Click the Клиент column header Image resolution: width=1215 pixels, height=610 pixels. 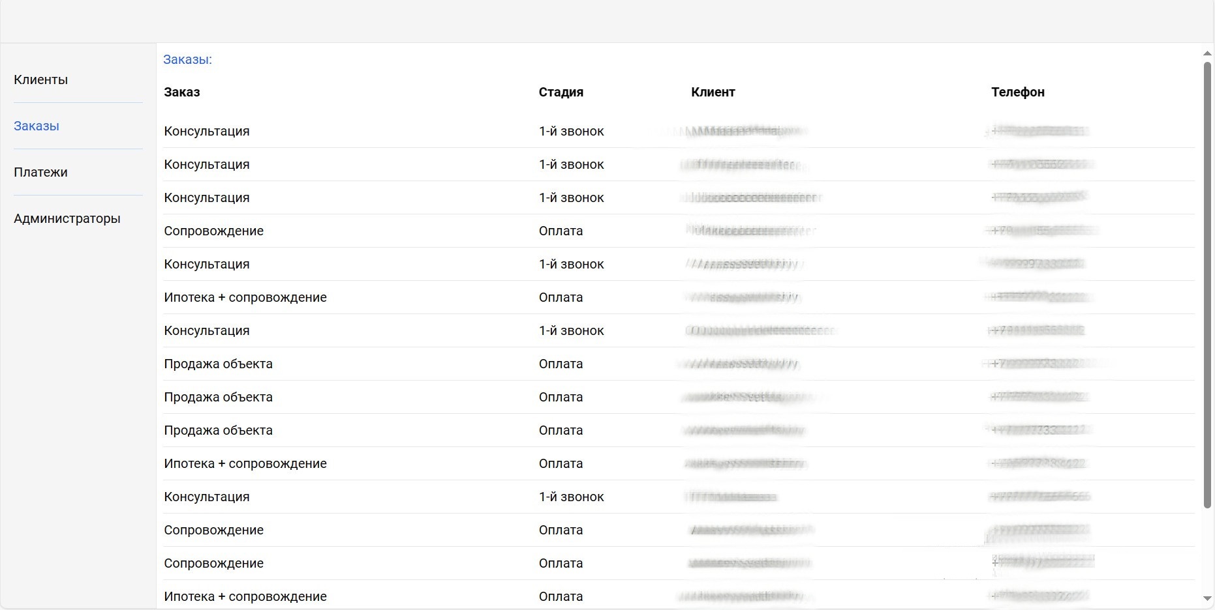tap(713, 92)
